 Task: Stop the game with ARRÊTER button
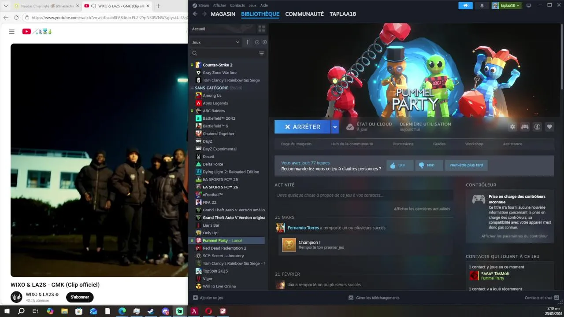click(x=303, y=127)
